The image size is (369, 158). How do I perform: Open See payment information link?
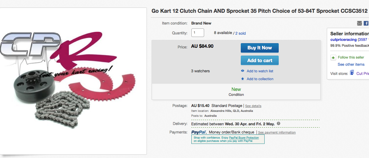(277, 132)
